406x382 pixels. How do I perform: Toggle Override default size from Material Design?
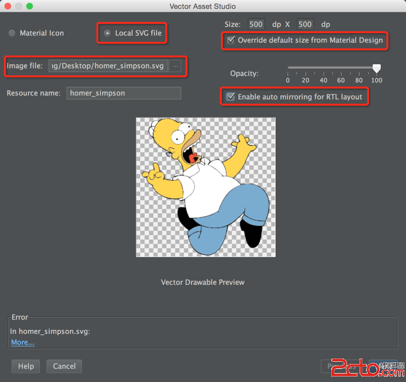click(x=230, y=40)
